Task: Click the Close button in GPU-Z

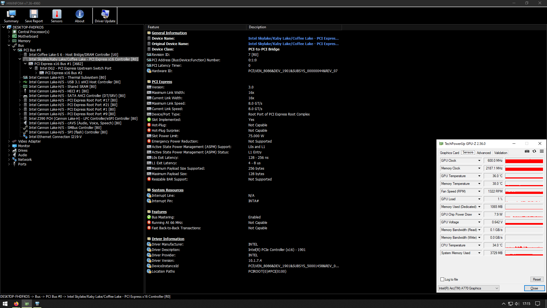Action: (534, 288)
